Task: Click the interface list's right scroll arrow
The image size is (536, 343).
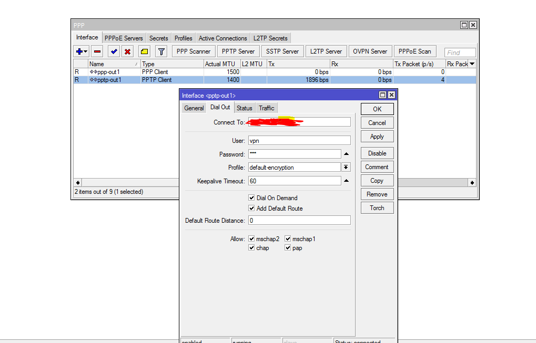Action: point(472,182)
